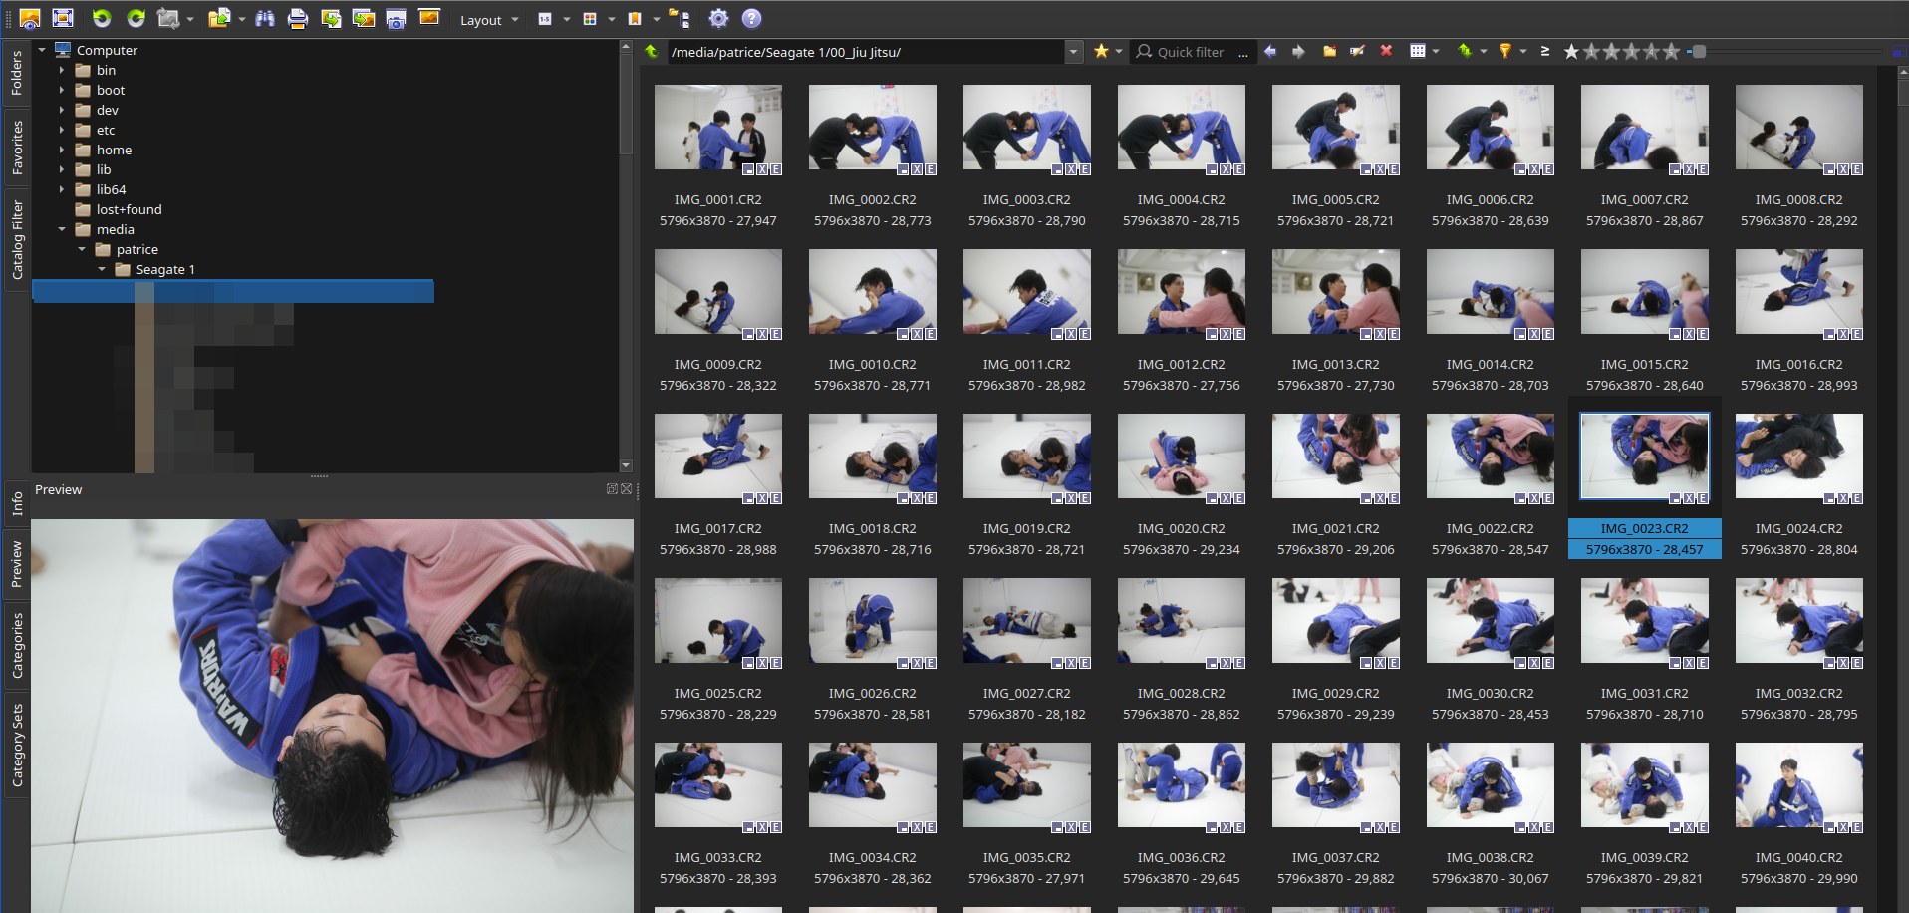This screenshot has height=913, width=1909.
Task: Go to parent folder with green arrow
Action: (652, 52)
